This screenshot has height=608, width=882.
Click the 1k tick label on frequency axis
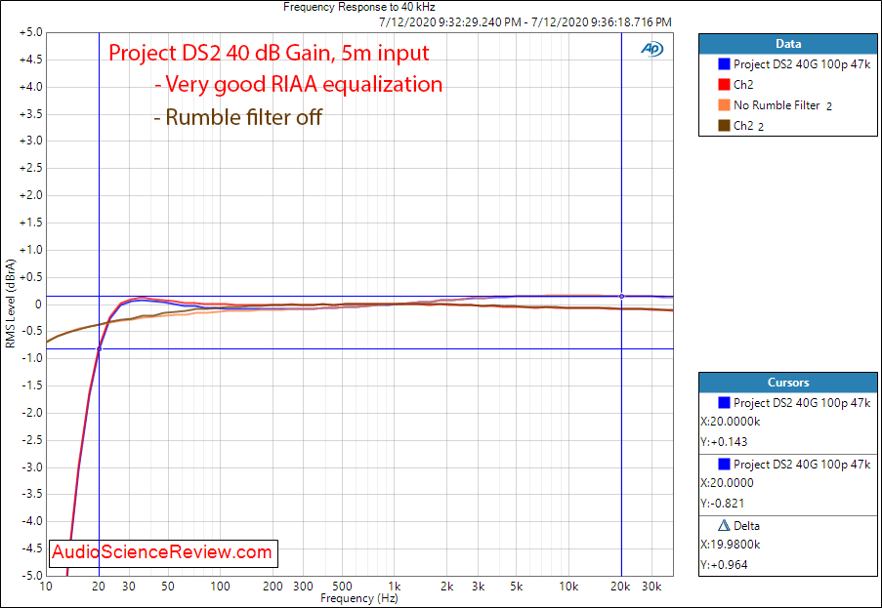click(x=395, y=587)
